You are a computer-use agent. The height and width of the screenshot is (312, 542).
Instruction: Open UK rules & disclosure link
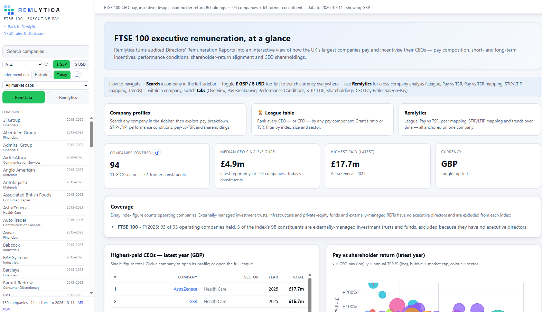pyautogui.click(x=24, y=34)
